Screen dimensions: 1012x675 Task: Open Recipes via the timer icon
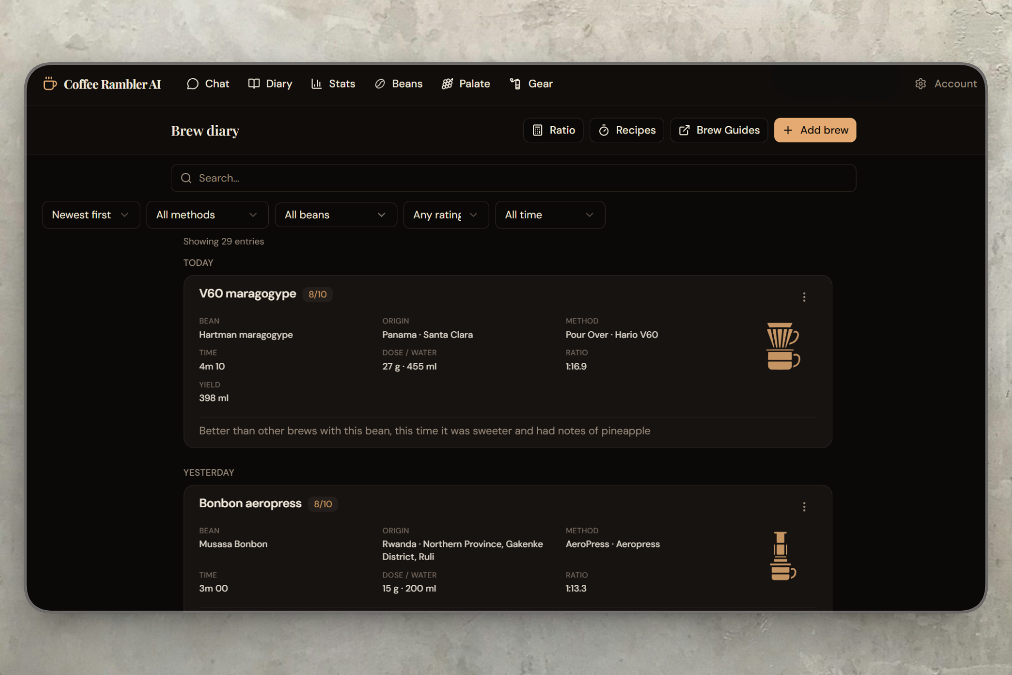(604, 130)
